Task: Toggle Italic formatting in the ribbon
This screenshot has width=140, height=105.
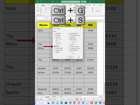Action: [48, 10]
